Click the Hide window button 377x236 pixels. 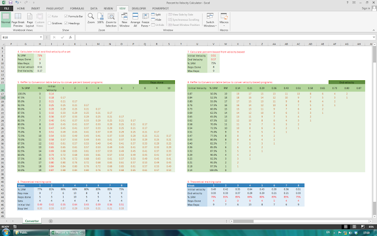156,19
